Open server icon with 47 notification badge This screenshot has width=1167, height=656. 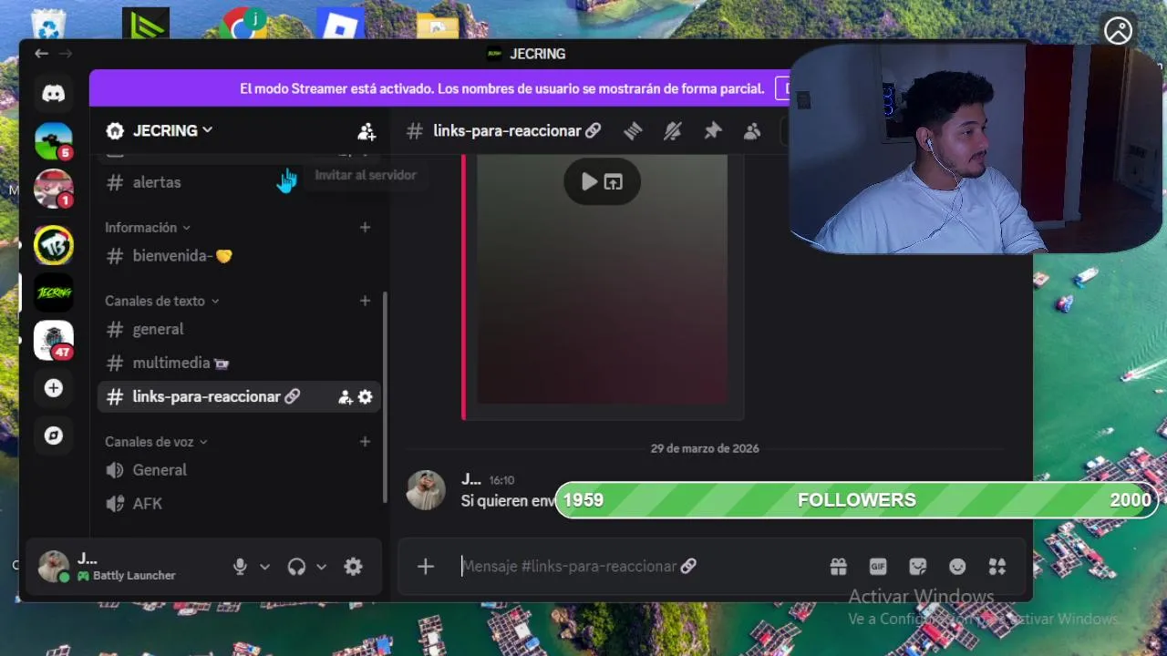pos(53,340)
